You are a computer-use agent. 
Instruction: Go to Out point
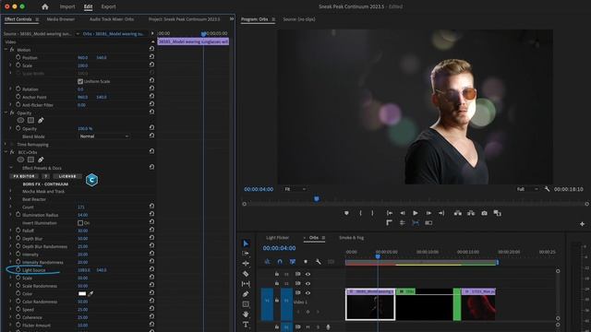(441, 213)
